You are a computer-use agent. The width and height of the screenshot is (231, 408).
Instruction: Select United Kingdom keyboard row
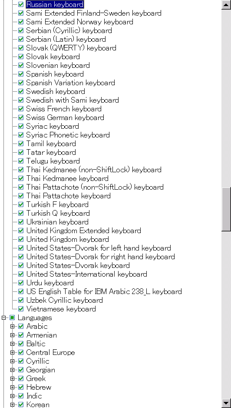[x=68, y=239]
